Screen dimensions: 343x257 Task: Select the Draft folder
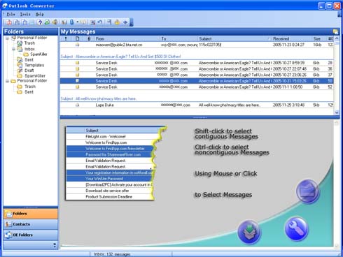point(29,71)
